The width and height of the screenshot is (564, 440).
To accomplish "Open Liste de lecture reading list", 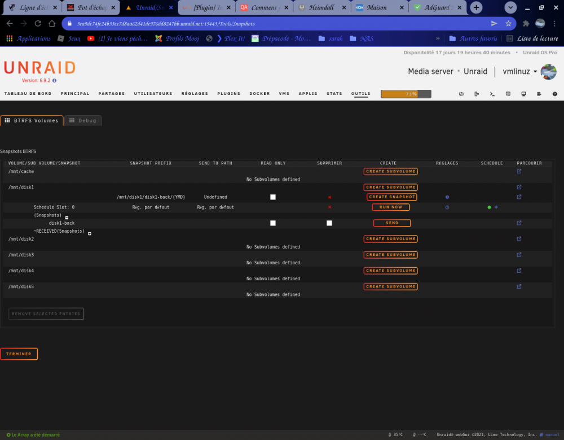I will 532,38.
